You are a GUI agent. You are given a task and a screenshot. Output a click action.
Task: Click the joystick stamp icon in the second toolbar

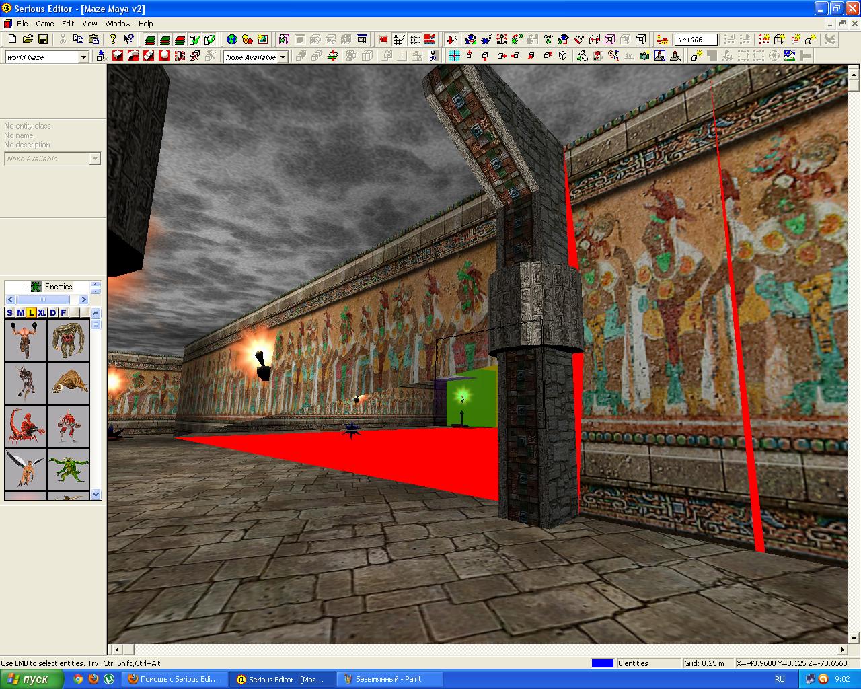675,57
